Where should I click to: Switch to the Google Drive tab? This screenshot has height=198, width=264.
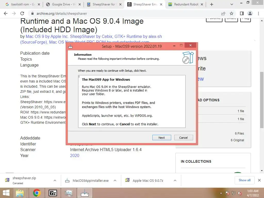click(63, 4)
